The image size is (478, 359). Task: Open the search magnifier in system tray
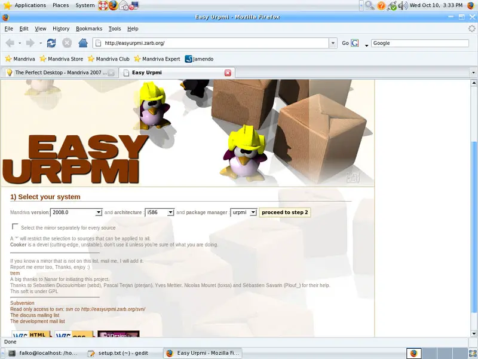pyautogui.click(x=370, y=5)
